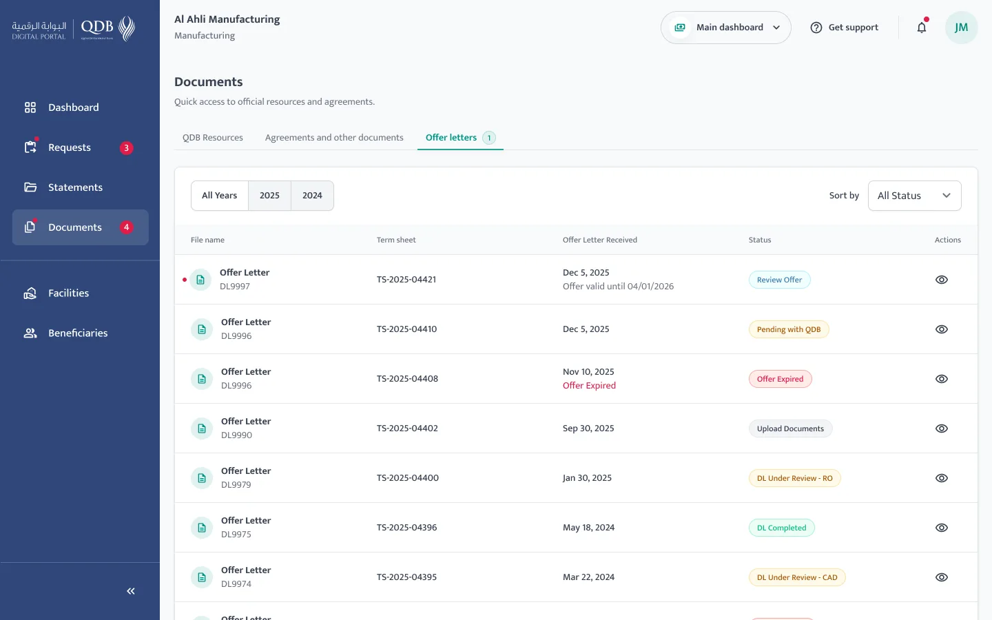
Task: Click the document icon for DL9974
Action: 202,577
